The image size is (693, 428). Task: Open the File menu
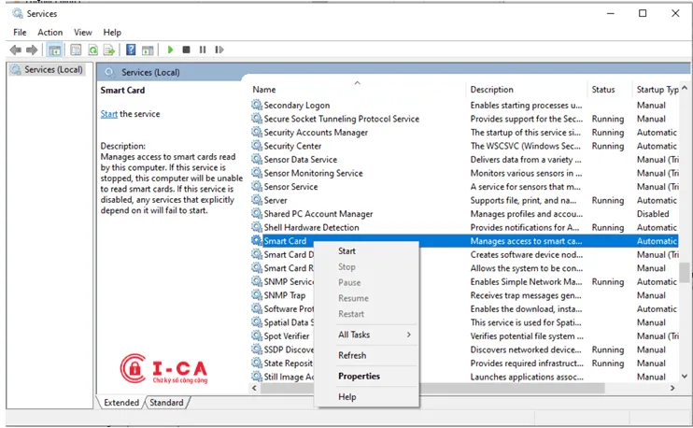point(20,33)
